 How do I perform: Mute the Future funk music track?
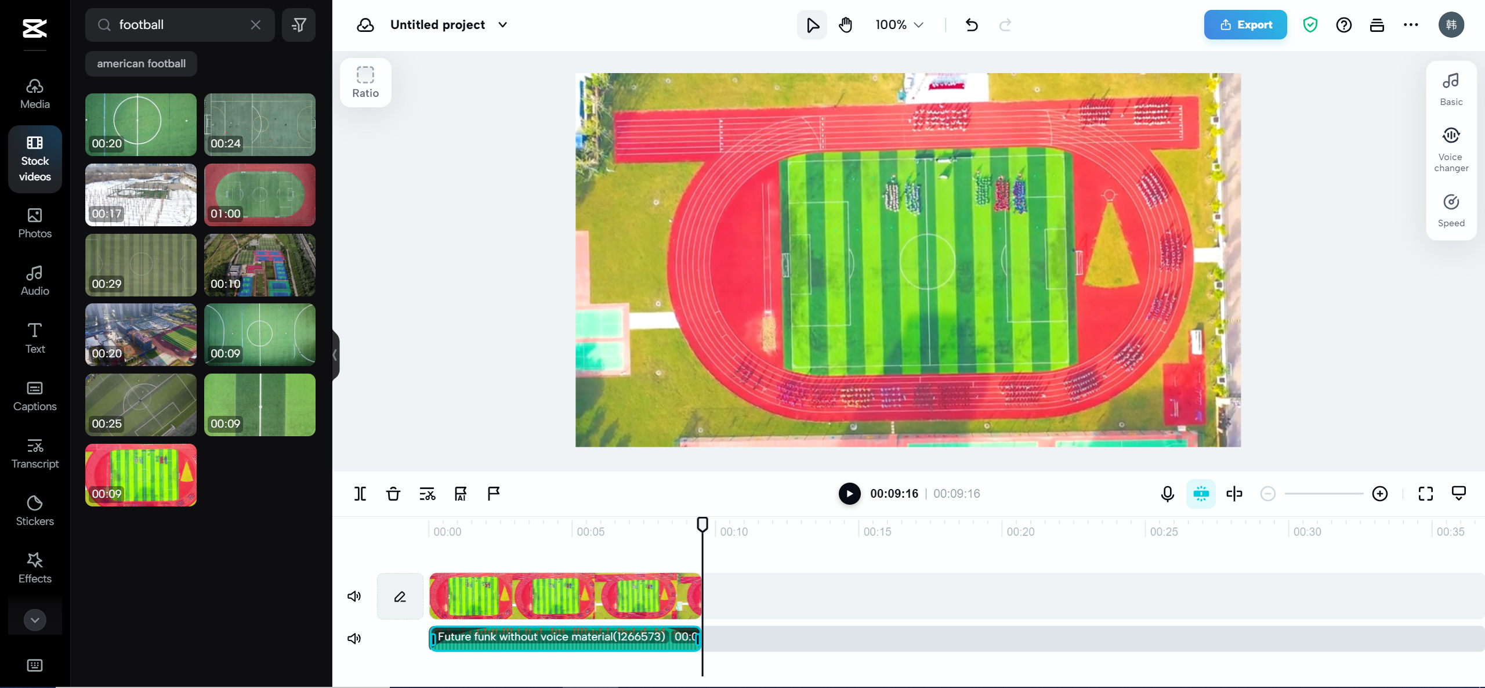click(x=354, y=638)
